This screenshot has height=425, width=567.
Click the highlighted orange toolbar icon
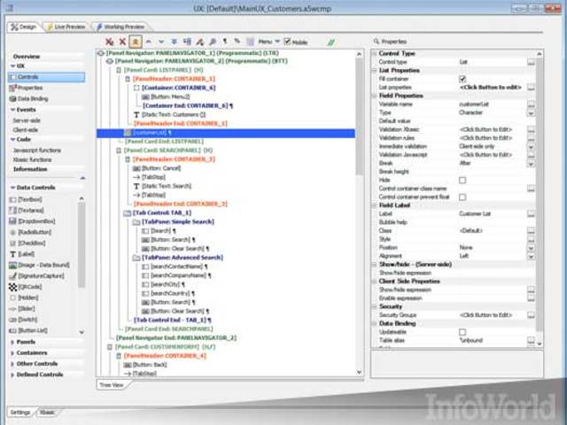coord(136,42)
